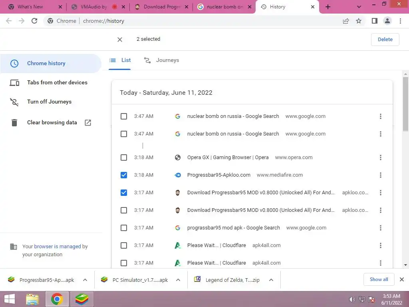Uncheck the Progressbar95-Apkloo.com entry

click(124, 175)
